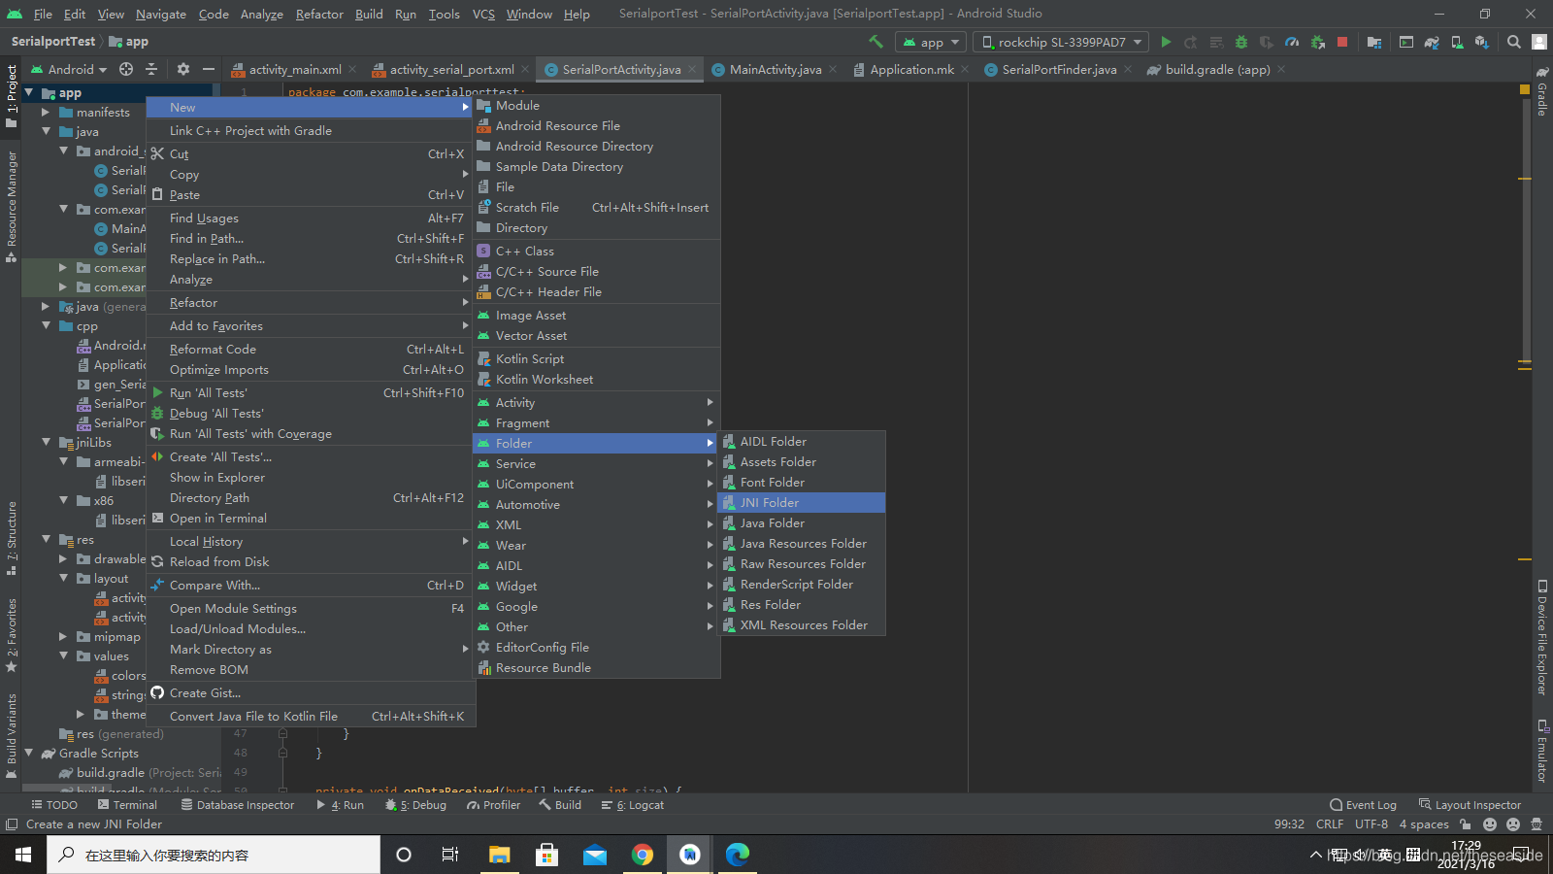Viewport: 1553px width, 874px height.
Task: Select Show in Explorer menu item
Action: point(311,478)
